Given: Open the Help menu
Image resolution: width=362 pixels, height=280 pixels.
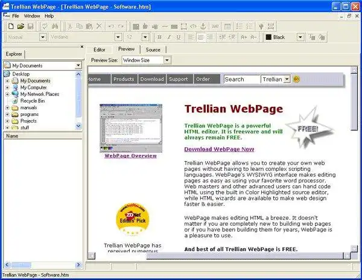Looking at the screenshot, I should (x=49, y=16).
